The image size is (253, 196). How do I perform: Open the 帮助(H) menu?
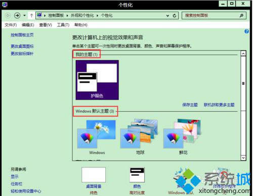point(81,25)
